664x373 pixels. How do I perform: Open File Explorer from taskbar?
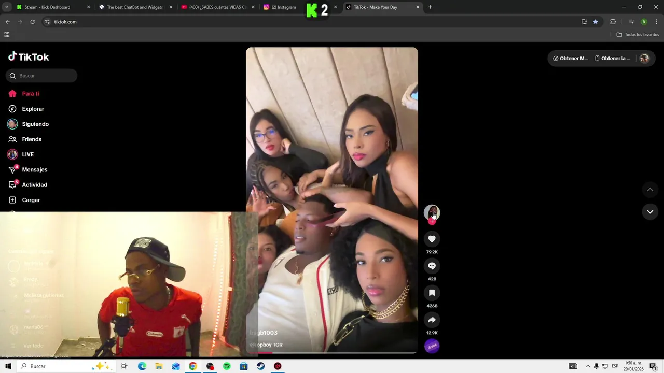point(159,366)
